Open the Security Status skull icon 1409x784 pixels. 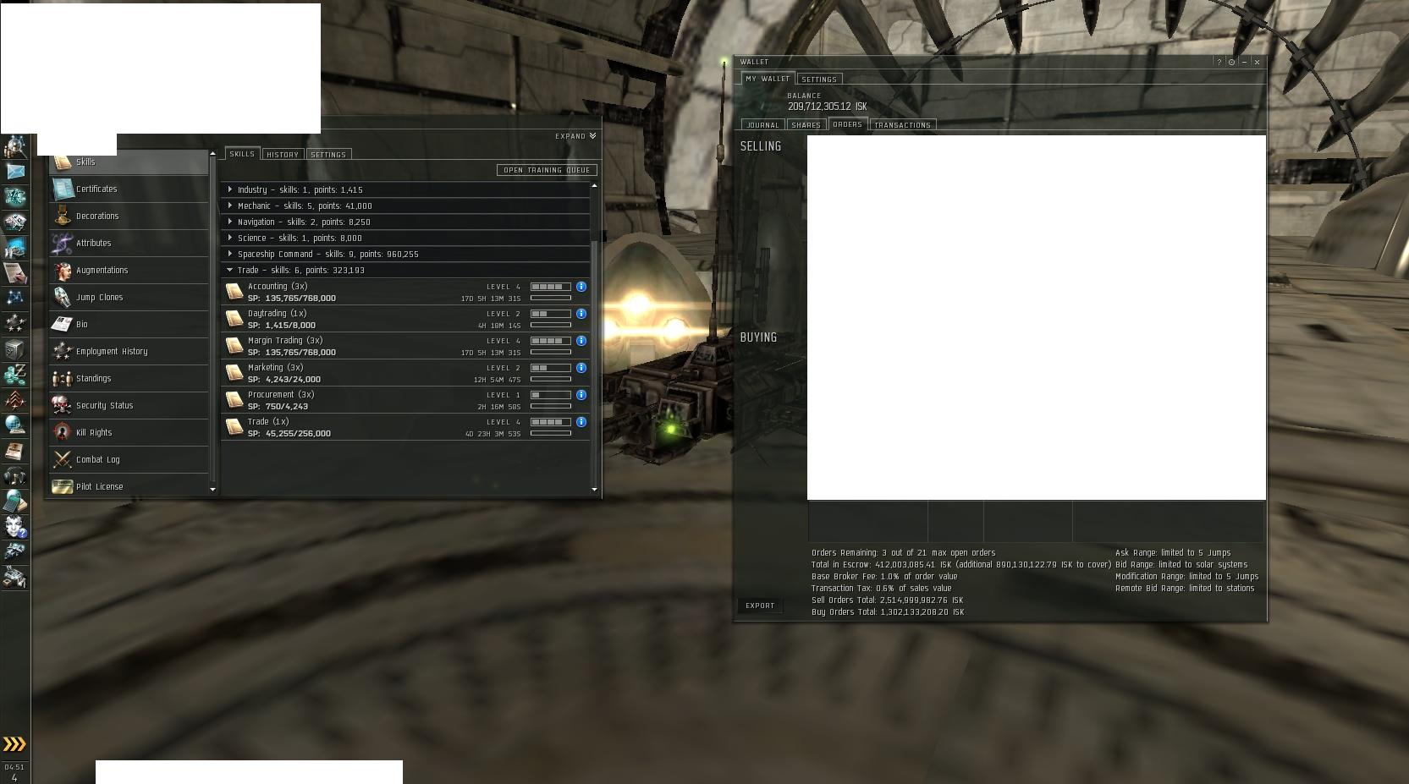click(63, 406)
